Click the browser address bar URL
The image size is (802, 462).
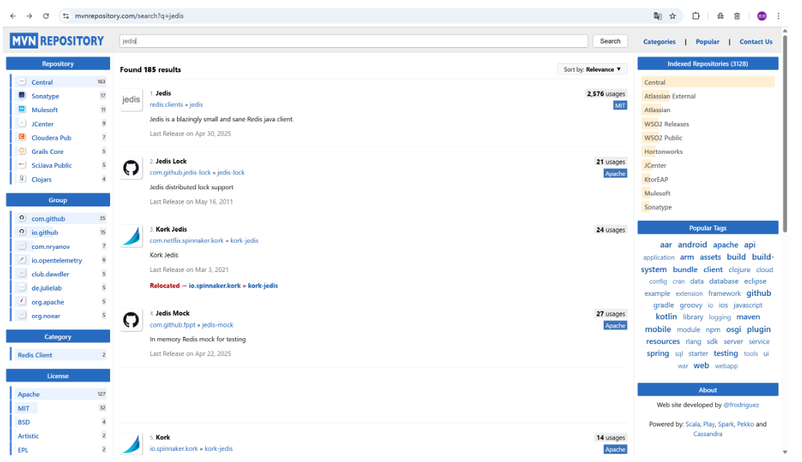point(129,16)
